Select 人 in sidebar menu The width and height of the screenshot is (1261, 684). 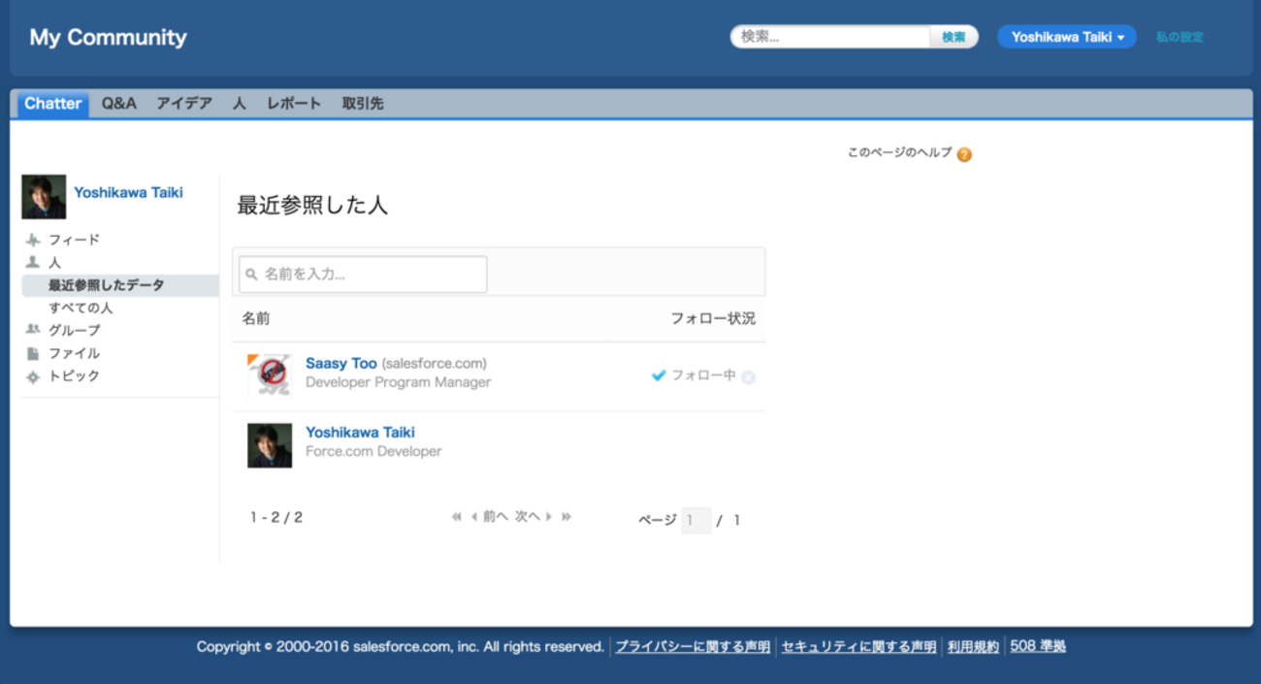point(54,263)
